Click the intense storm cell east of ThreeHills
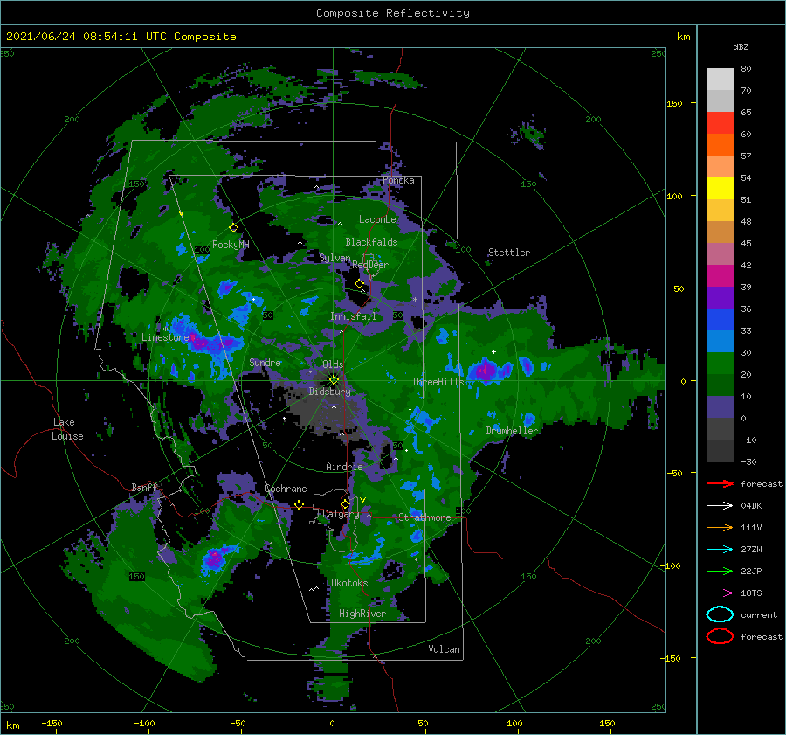The image size is (786, 735). [x=486, y=371]
